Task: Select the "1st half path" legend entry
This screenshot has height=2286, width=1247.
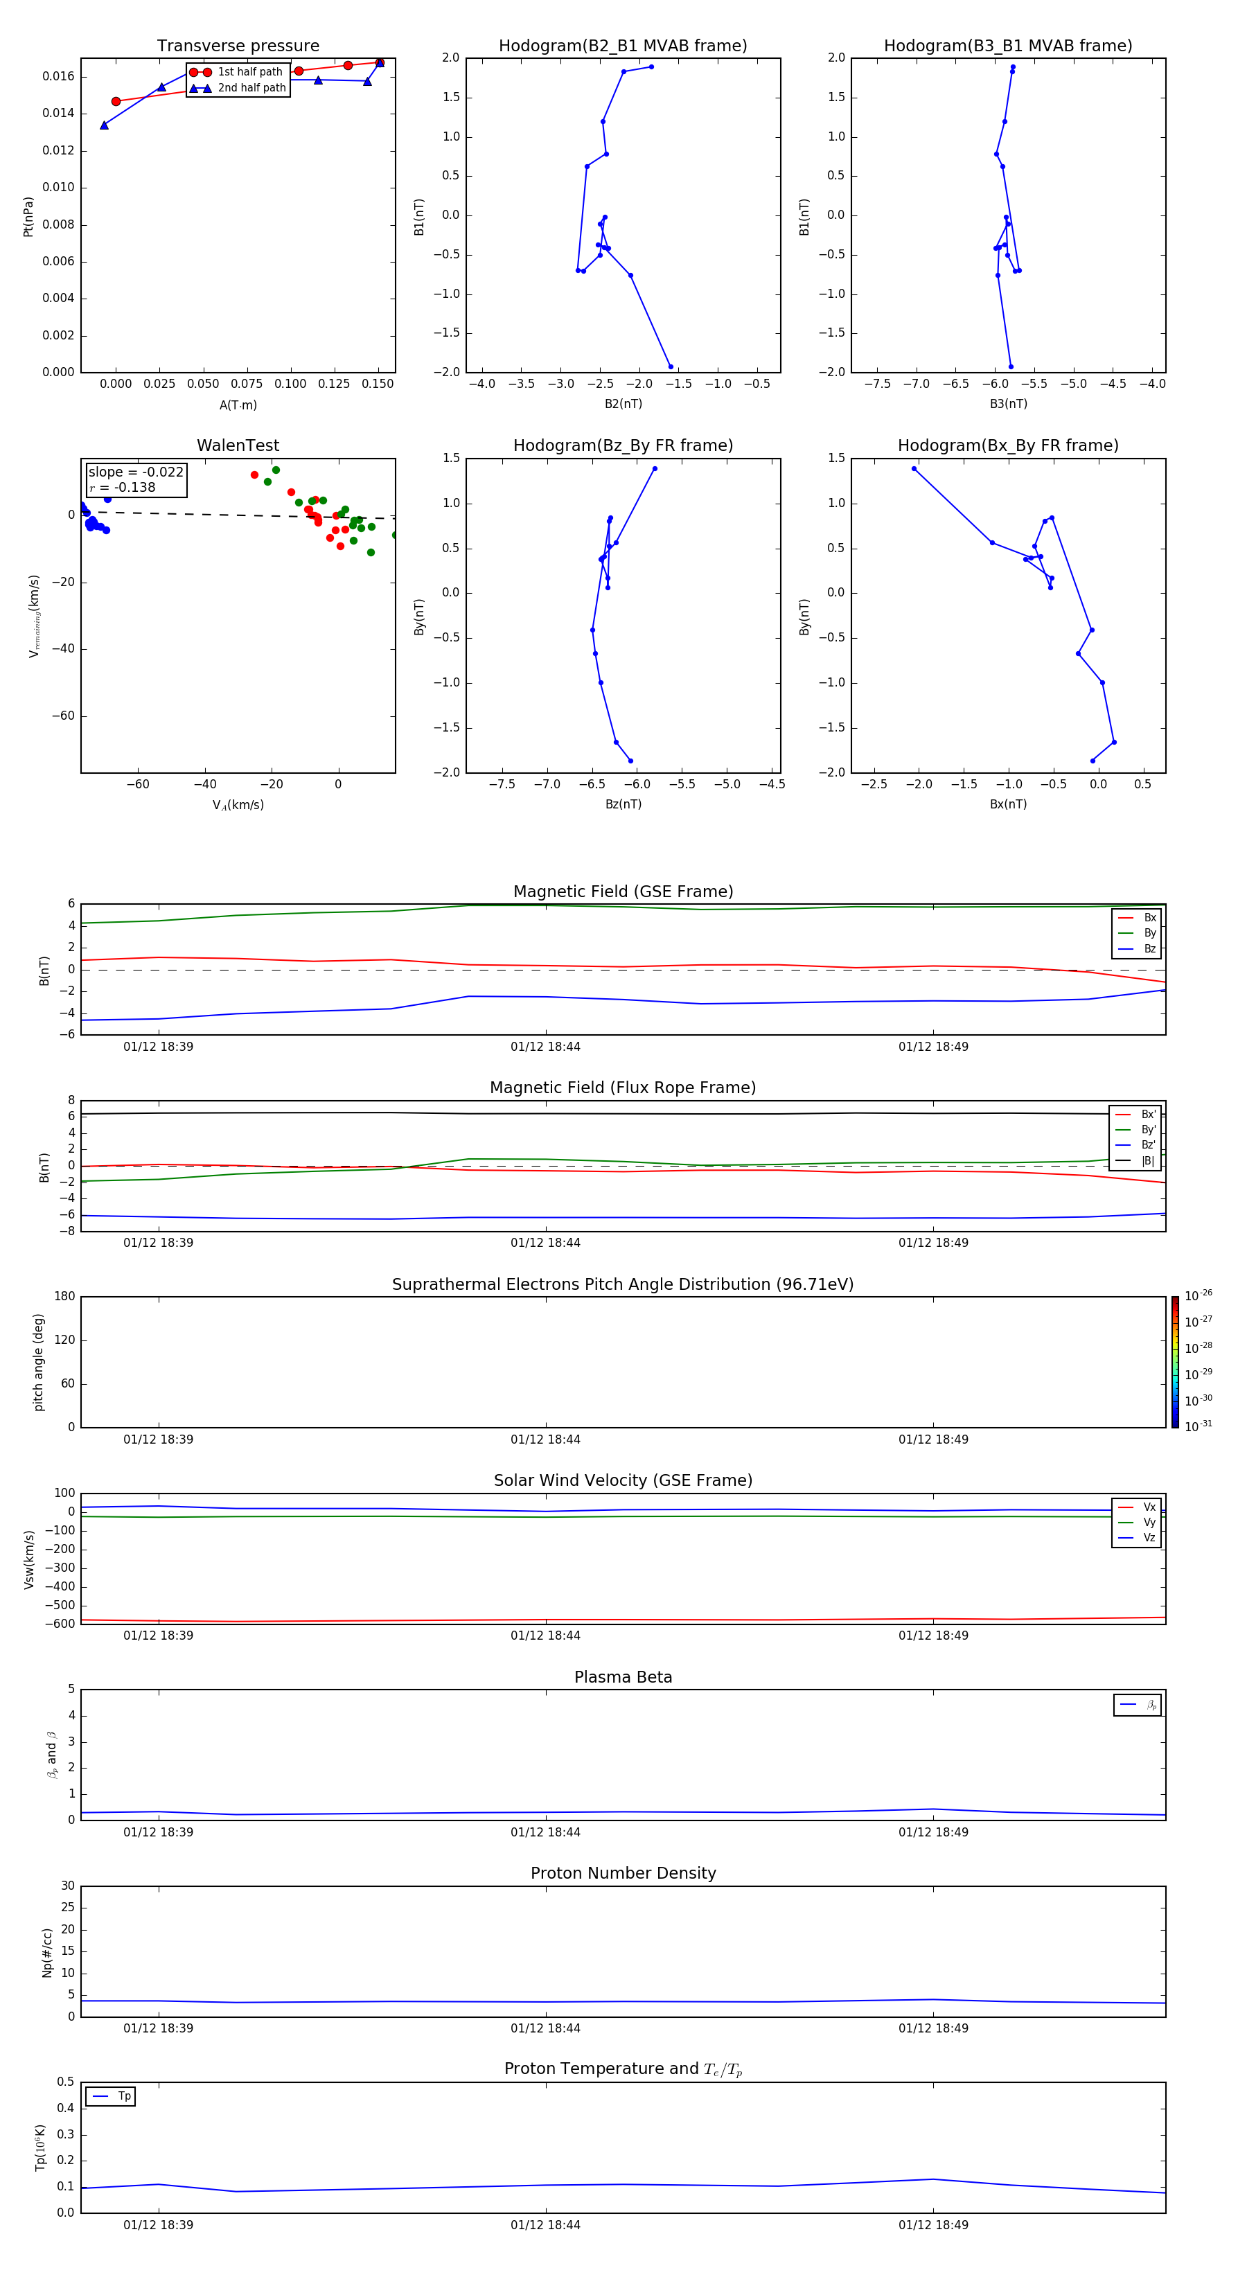Action: (237, 72)
